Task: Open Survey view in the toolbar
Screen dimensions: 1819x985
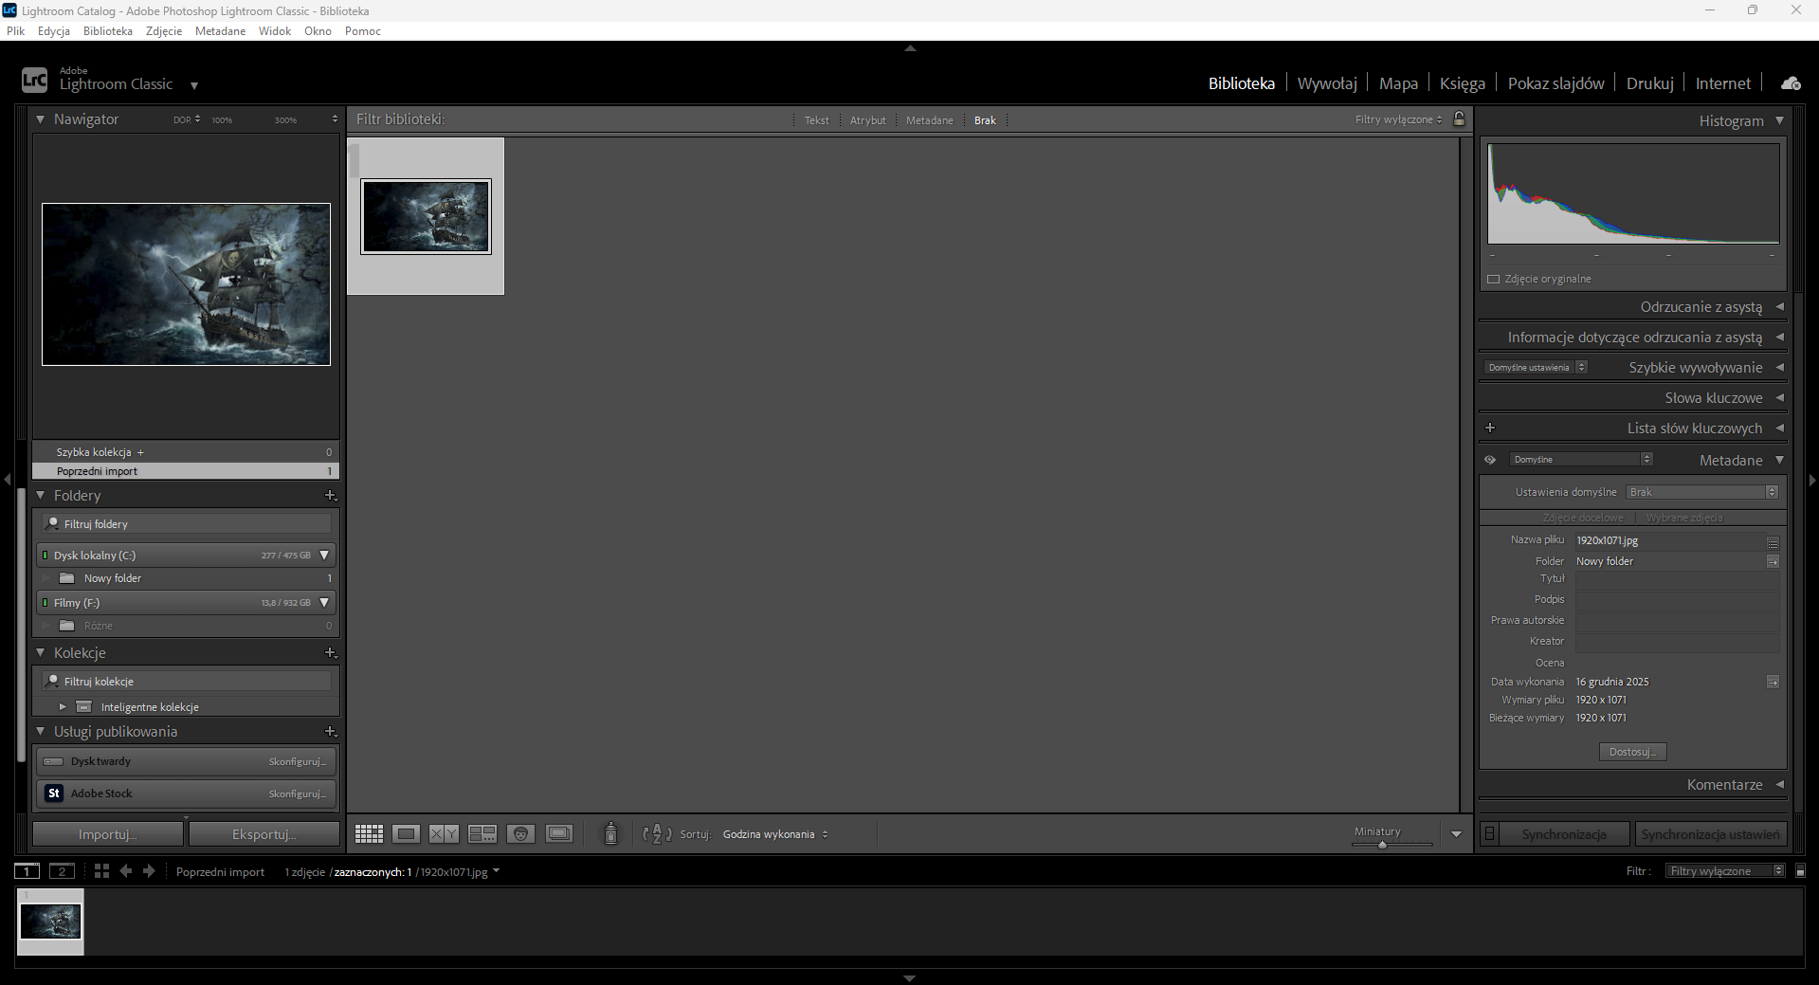Action: [482, 834]
